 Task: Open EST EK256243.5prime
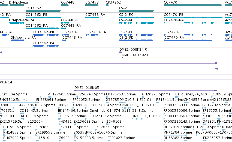(x=91, y=94)
